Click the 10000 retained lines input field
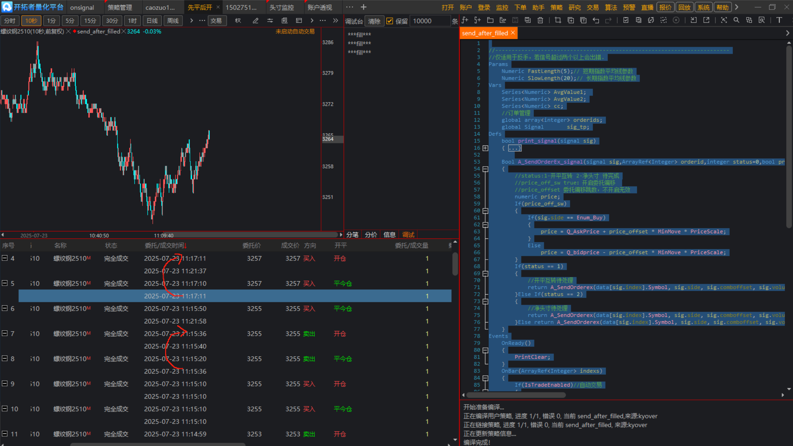The height and width of the screenshot is (446, 793). tap(430, 21)
